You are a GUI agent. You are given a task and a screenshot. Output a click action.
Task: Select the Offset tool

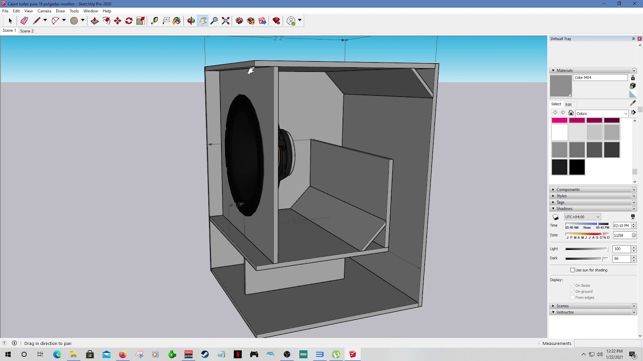(x=106, y=21)
